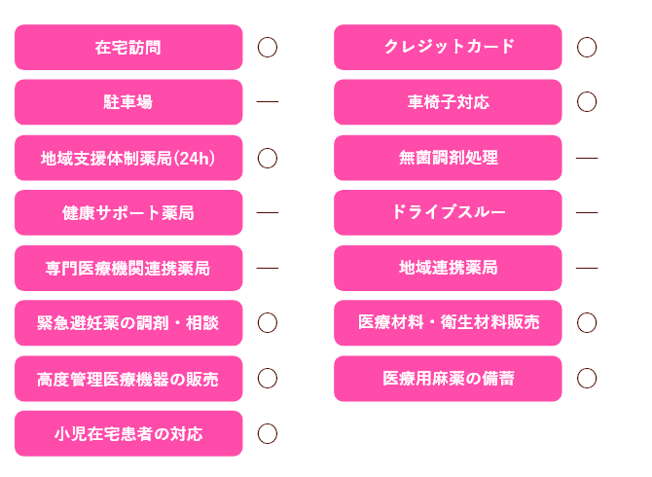Select 高度管理医療機器の販売 label
This screenshot has width=652, height=477.
click(128, 379)
